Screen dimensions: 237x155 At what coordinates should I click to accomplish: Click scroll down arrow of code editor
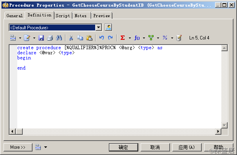coord(224,125)
